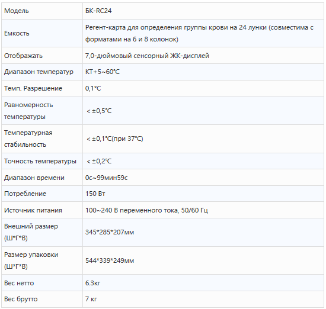
Task: Click the Точность температуры label
Action: point(40,161)
